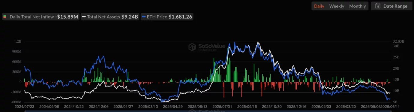Click the $9.24B net assets value
Screen dimensions: 414x112
point(130,17)
